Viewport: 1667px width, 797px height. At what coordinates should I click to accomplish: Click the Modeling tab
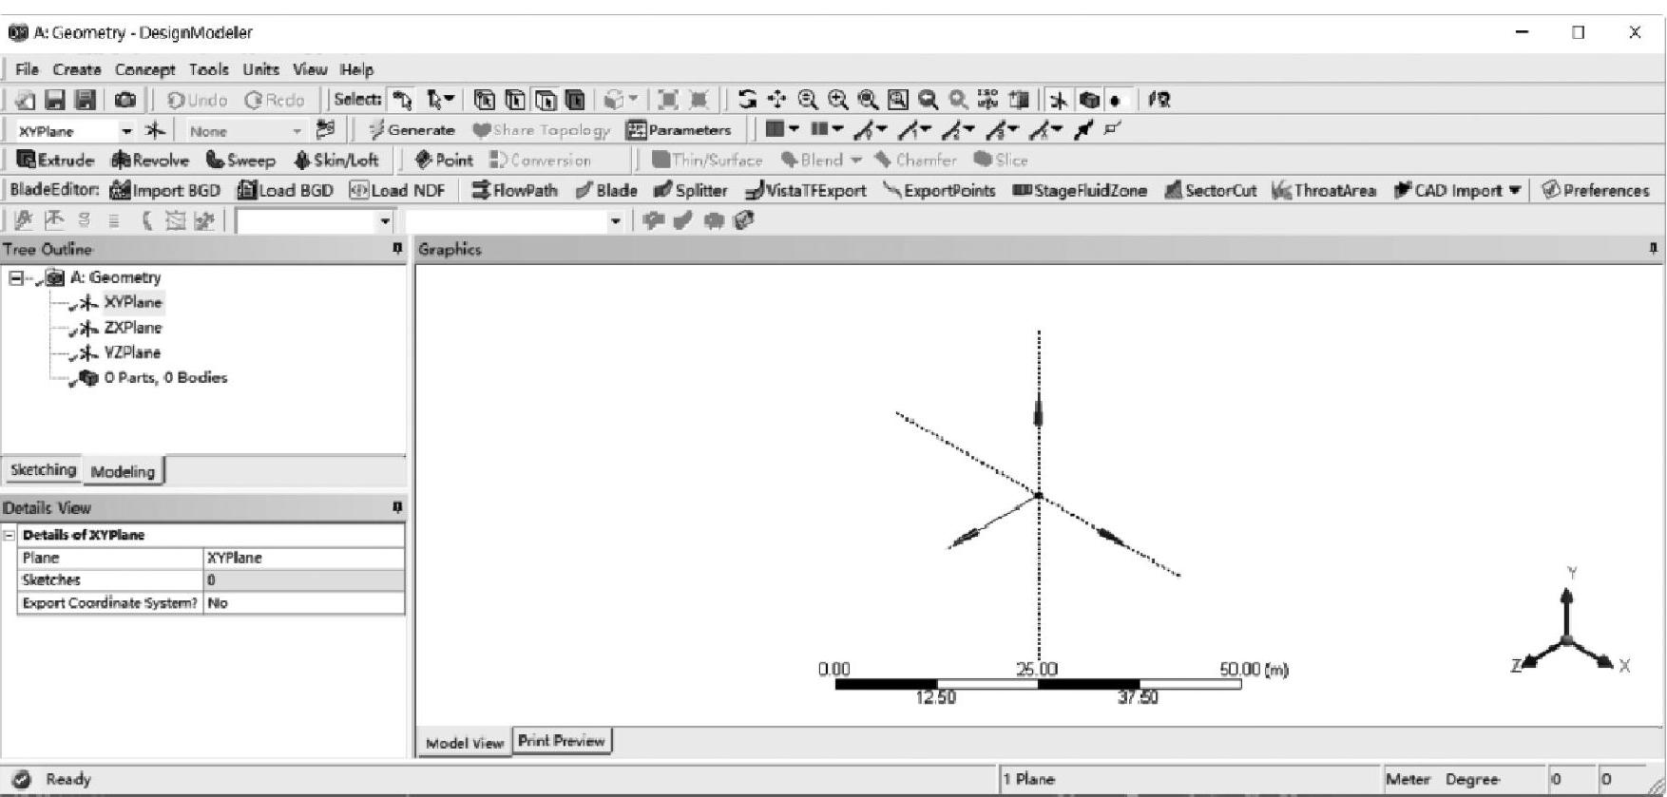point(123,471)
